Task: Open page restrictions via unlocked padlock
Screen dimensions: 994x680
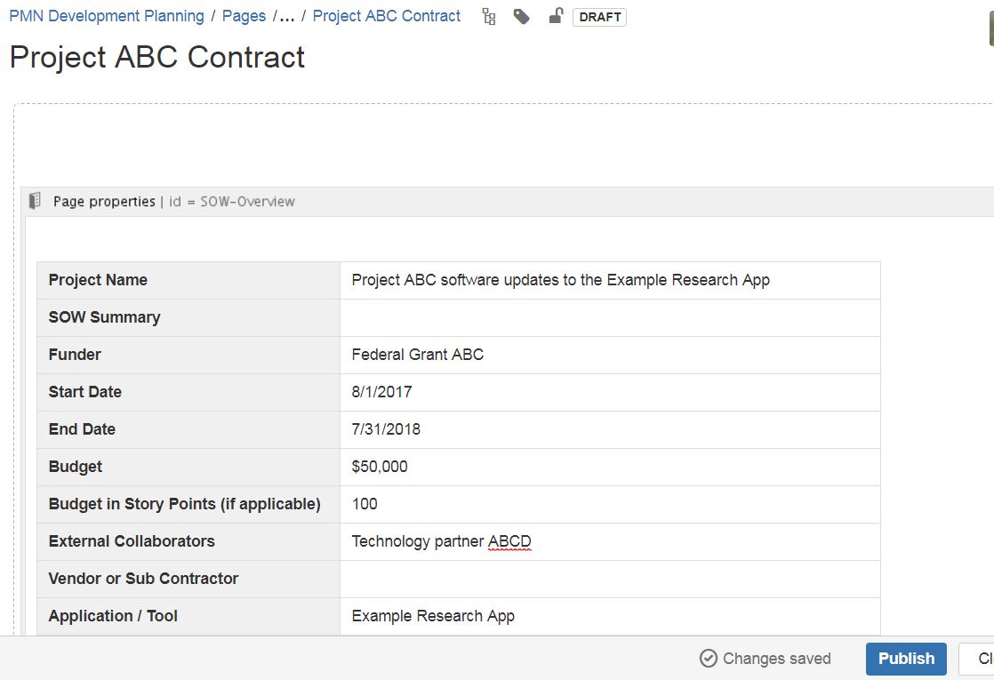Action: click(556, 16)
